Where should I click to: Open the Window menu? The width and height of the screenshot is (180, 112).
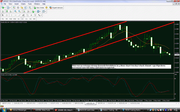click(37, 4)
